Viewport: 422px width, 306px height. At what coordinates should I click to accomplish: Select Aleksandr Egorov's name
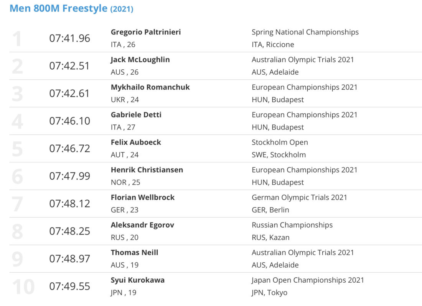[142, 225]
